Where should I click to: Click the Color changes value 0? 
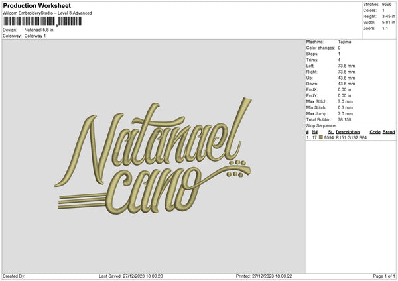click(339, 48)
